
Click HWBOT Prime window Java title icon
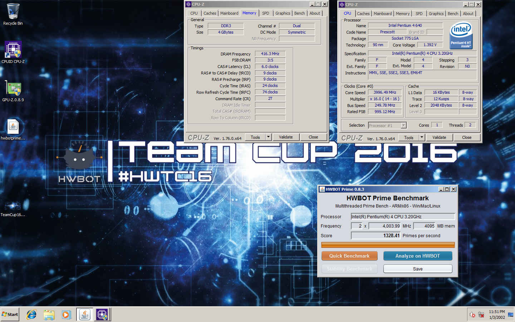click(322, 189)
